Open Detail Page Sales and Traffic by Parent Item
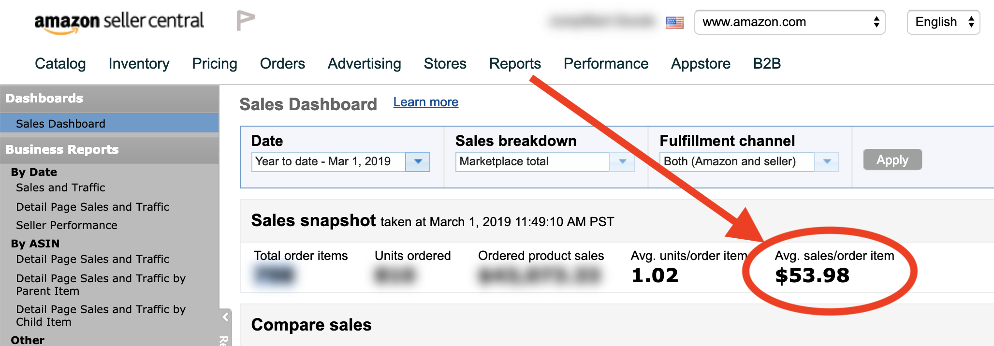 (x=101, y=285)
